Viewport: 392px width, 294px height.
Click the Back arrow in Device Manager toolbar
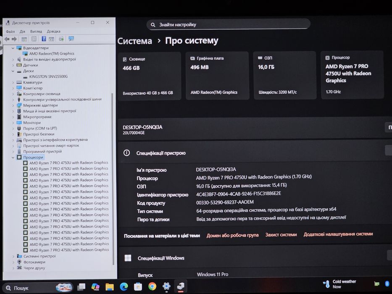click(x=7, y=39)
